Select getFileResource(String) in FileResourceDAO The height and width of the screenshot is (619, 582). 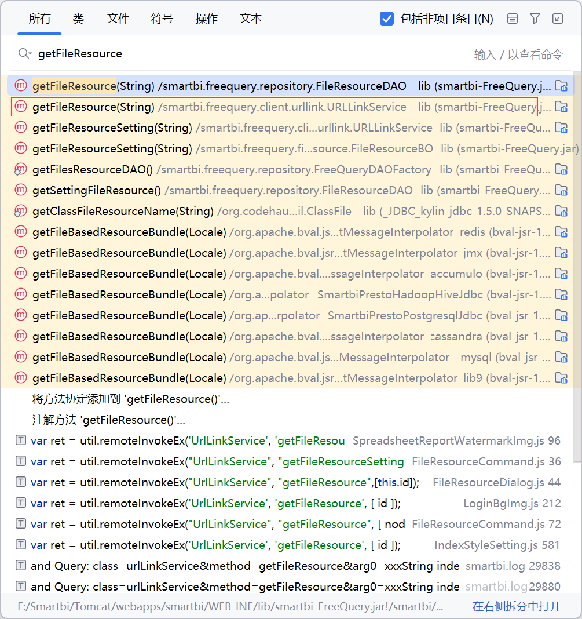(290, 86)
